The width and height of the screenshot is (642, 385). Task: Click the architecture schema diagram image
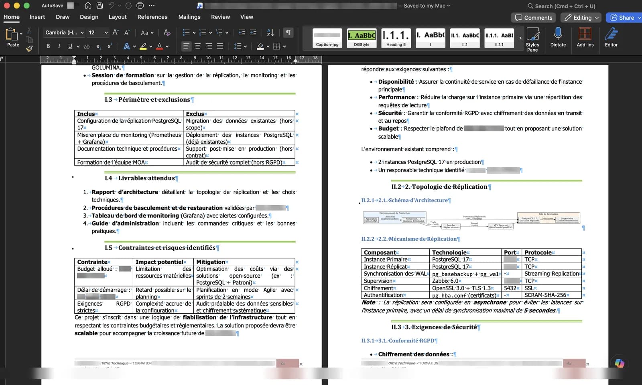click(x=471, y=221)
